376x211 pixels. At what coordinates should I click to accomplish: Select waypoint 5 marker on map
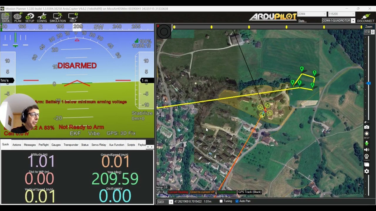(x=292, y=82)
